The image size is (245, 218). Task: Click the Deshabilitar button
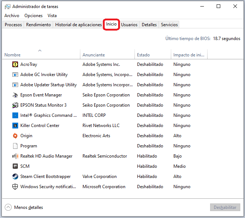pyautogui.click(x=225, y=207)
